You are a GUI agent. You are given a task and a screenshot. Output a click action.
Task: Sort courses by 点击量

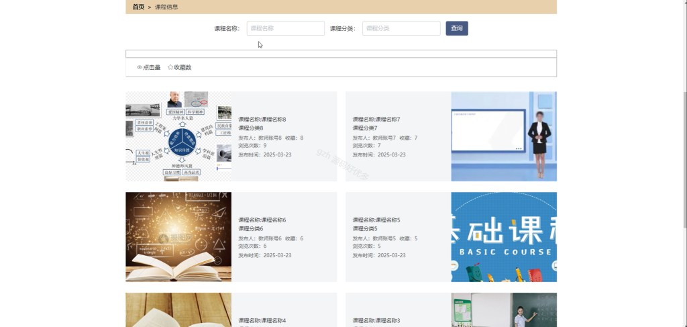point(148,68)
